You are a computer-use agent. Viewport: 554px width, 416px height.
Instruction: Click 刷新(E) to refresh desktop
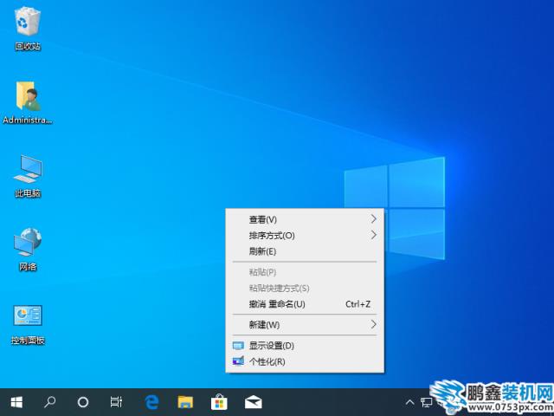[305, 251]
